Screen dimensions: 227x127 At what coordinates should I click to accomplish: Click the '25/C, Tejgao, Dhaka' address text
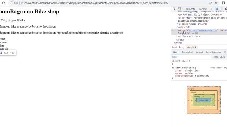click(x=13, y=20)
